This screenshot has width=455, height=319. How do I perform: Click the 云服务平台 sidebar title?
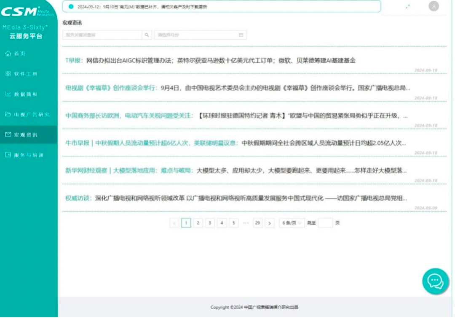[26, 36]
